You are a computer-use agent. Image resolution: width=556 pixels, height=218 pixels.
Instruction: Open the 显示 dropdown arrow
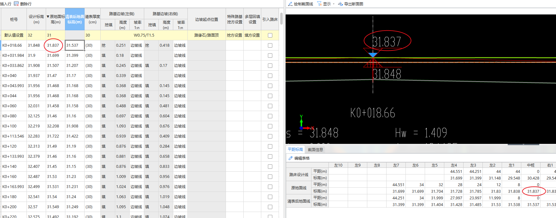click(x=334, y=4)
